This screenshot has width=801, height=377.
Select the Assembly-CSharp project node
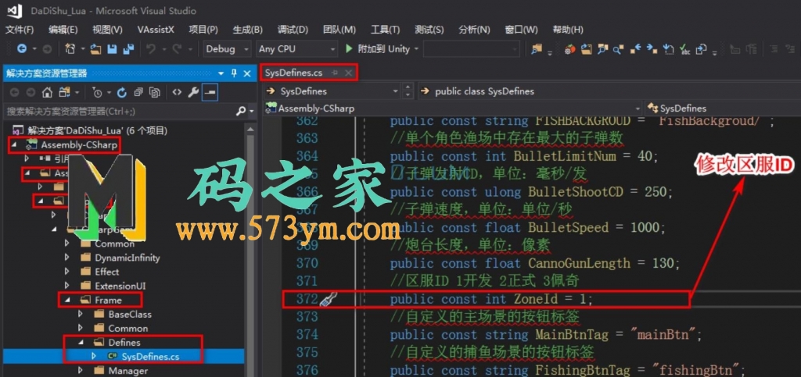tap(80, 144)
